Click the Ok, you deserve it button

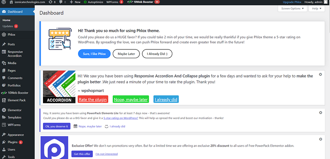(x=57, y=126)
